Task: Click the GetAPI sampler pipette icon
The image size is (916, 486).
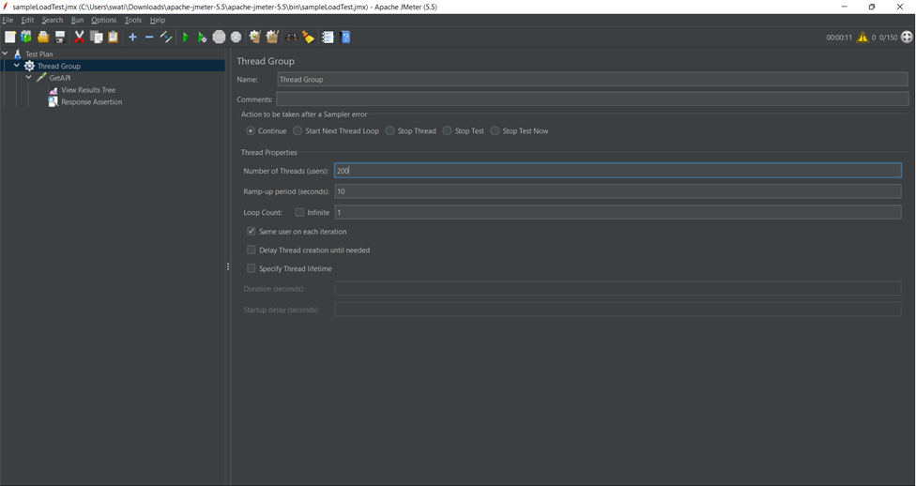Action: click(41, 78)
